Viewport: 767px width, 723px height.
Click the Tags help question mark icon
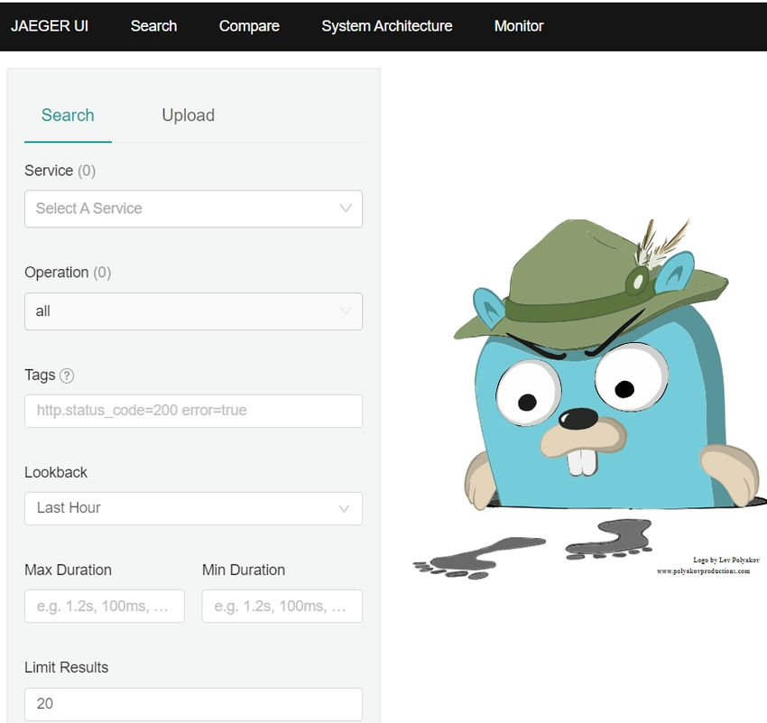point(67,375)
